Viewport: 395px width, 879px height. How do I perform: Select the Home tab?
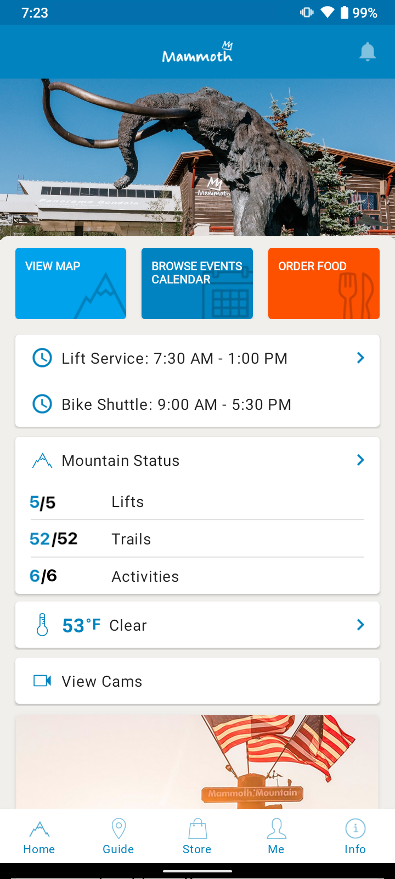[x=39, y=836]
